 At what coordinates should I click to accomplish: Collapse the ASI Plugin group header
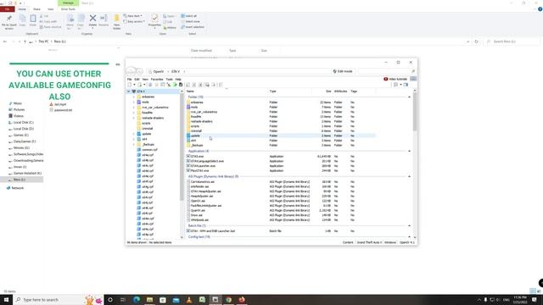409,176
